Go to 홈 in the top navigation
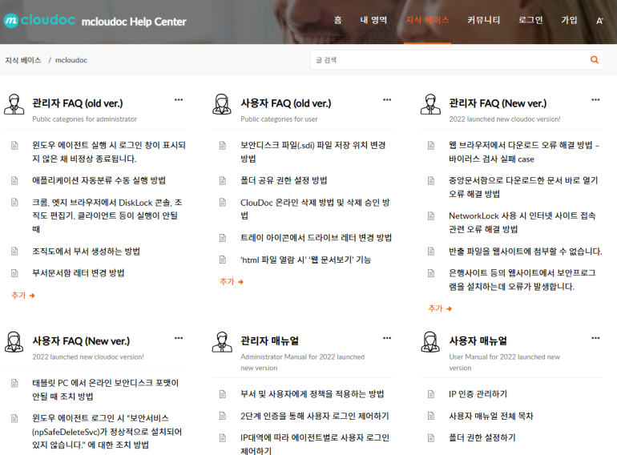Screen dimensions: 617x455 coord(337,20)
